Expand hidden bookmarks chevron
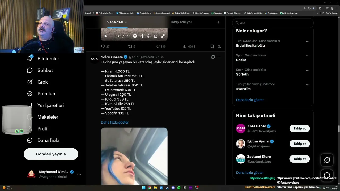The image size is (340, 191). coord(317,13)
